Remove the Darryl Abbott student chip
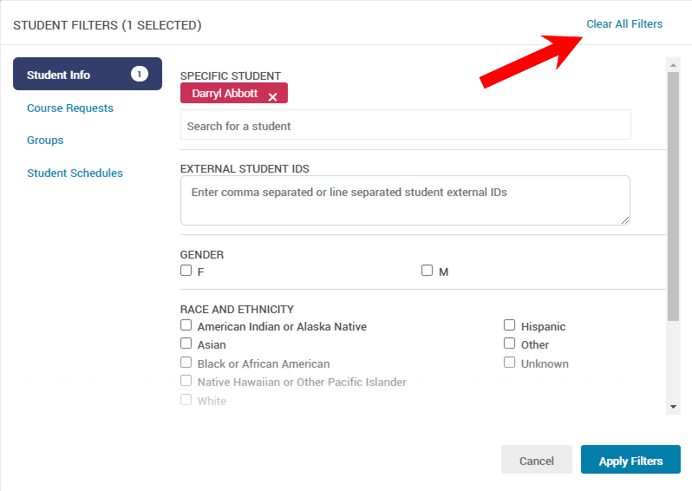 point(272,97)
